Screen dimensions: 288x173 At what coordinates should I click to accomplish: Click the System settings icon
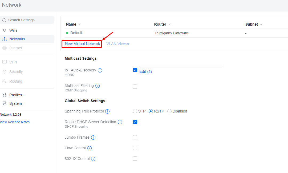5,103
